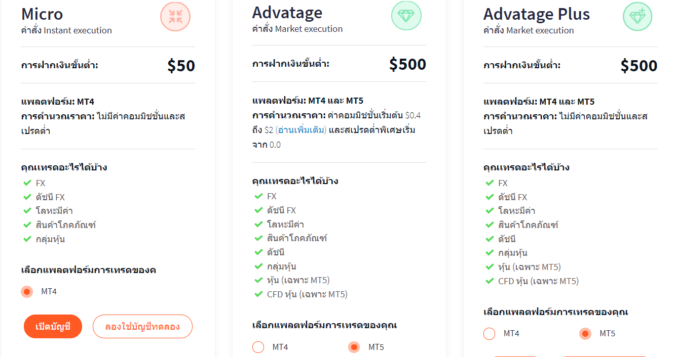Choose MT5 in Advatage Plus card
The height and width of the screenshot is (357, 676).
(x=585, y=334)
